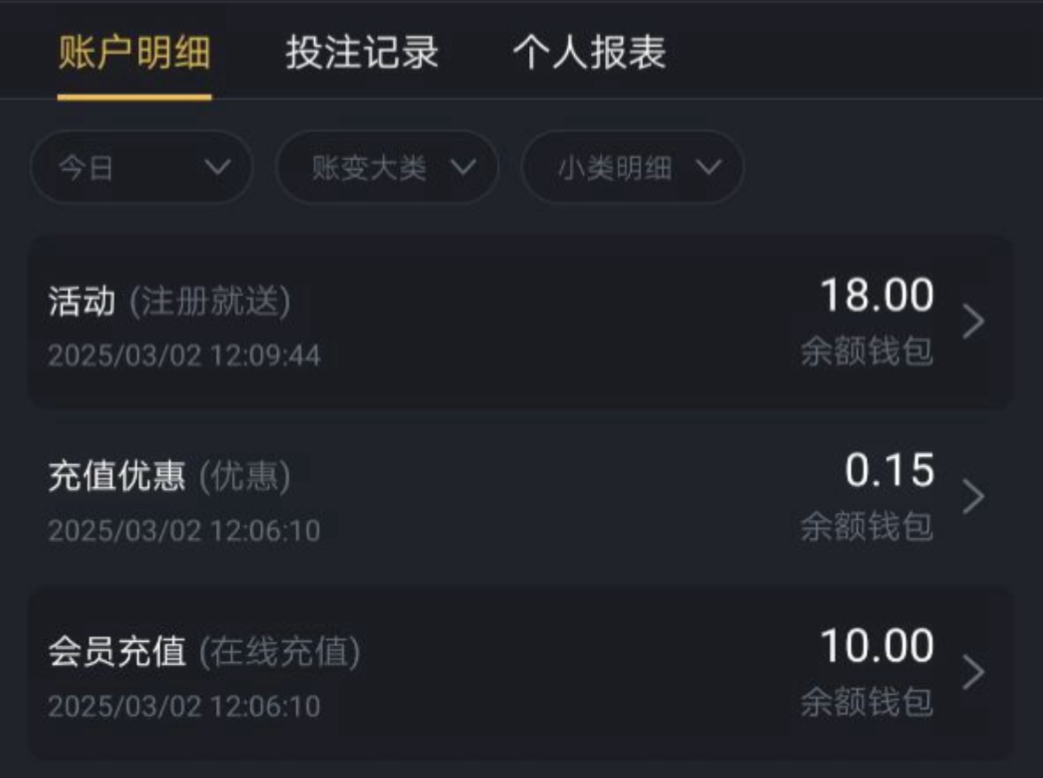Click the 18.00 amount in the 活动 row
Screen dimensions: 1043x778
pyautogui.click(x=877, y=295)
